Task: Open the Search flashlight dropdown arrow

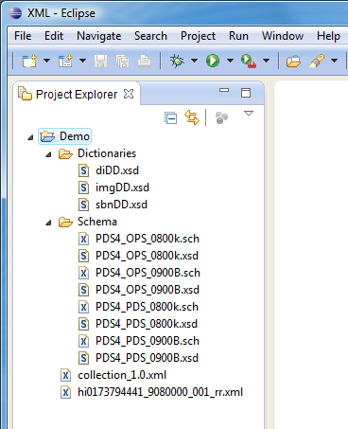Action: tap(334, 61)
